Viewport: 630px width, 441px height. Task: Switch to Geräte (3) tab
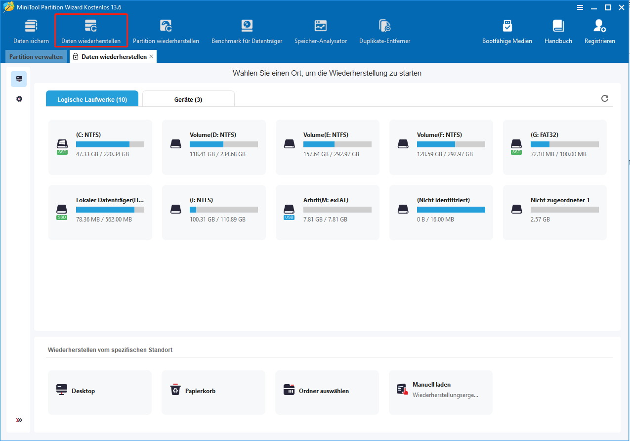coord(188,99)
